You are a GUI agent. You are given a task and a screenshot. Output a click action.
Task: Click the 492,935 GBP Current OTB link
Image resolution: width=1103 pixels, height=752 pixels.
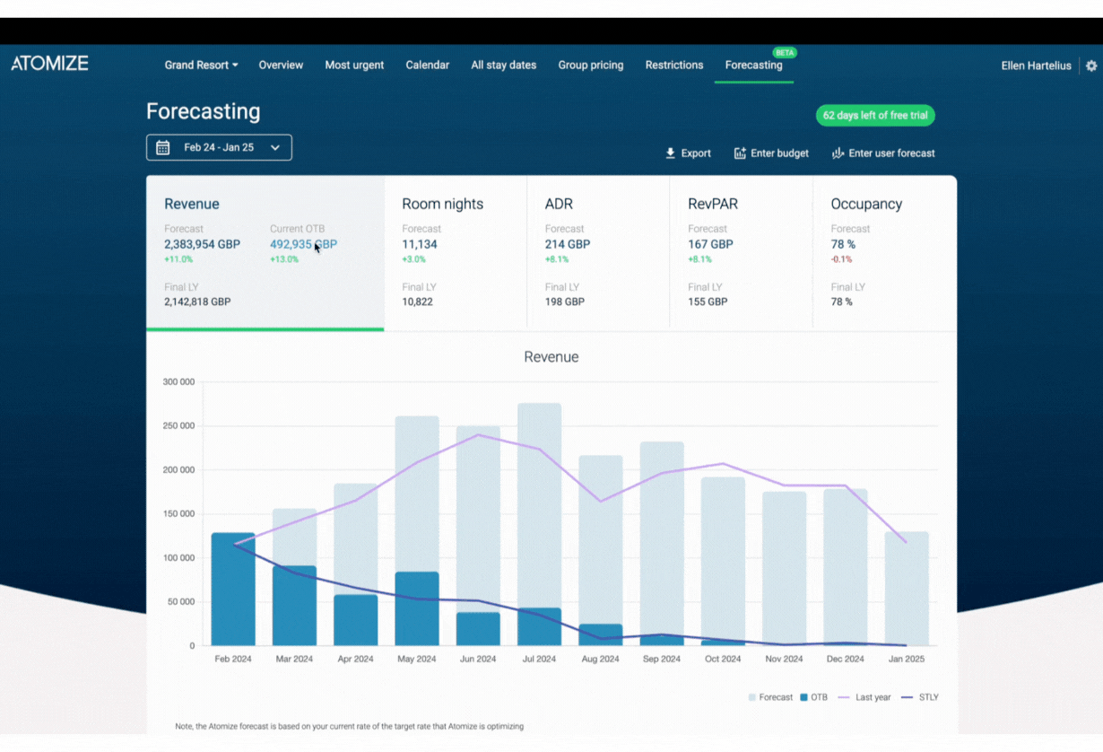point(303,244)
